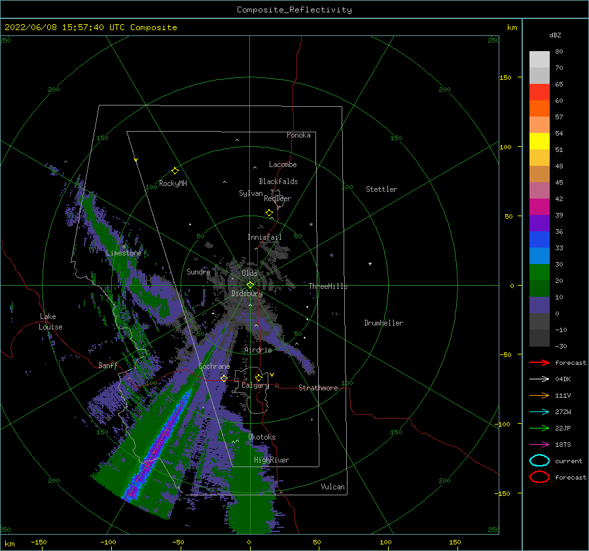
Task: Pick the lightest gray top band in dBZ legend
Action: point(539,60)
